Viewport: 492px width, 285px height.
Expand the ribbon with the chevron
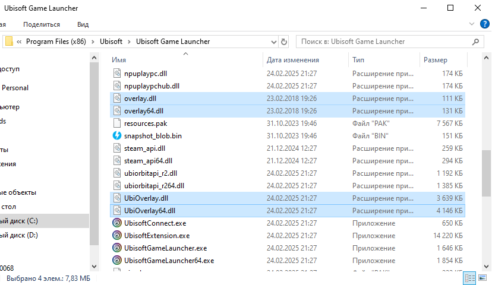[x=472, y=24]
